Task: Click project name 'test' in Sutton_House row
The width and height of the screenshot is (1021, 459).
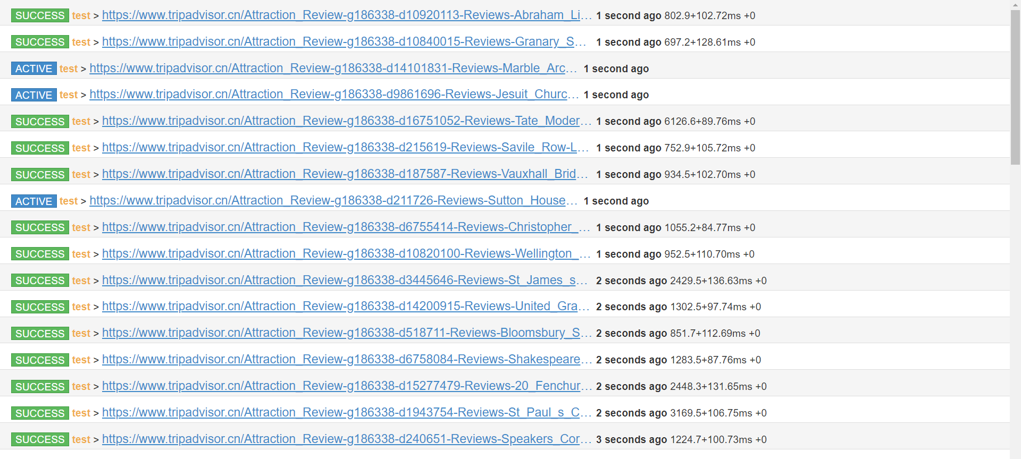Action: click(x=69, y=201)
